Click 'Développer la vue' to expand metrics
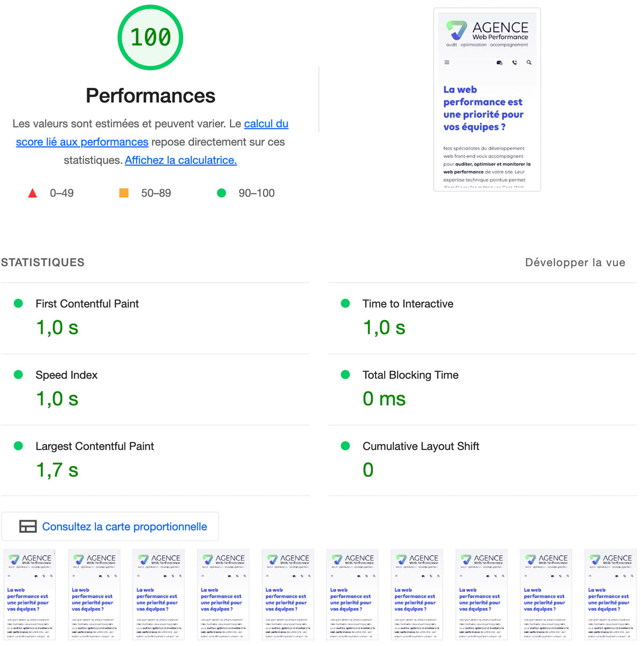 point(575,262)
